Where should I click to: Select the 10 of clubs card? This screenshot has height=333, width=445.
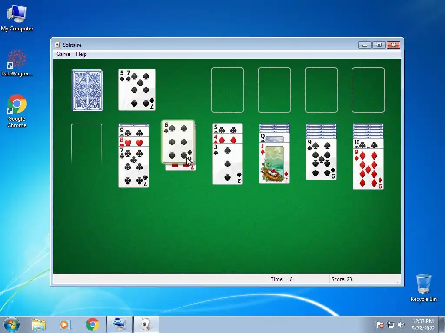click(368, 144)
